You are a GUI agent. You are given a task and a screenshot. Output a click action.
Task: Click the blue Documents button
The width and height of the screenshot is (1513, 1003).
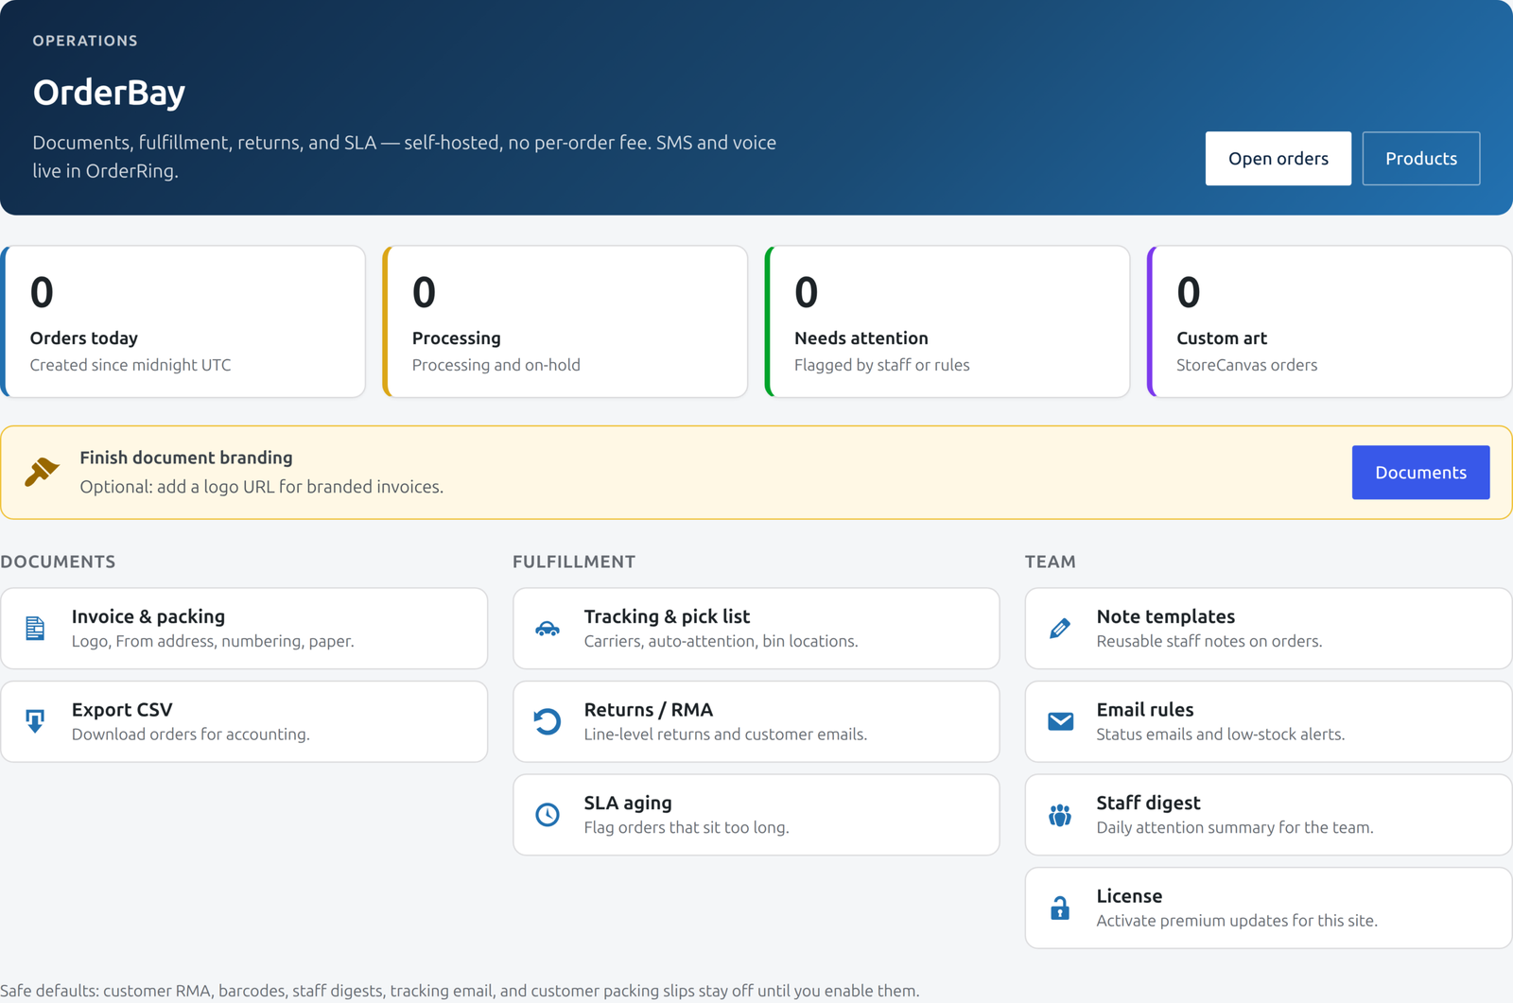[x=1420, y=472]
